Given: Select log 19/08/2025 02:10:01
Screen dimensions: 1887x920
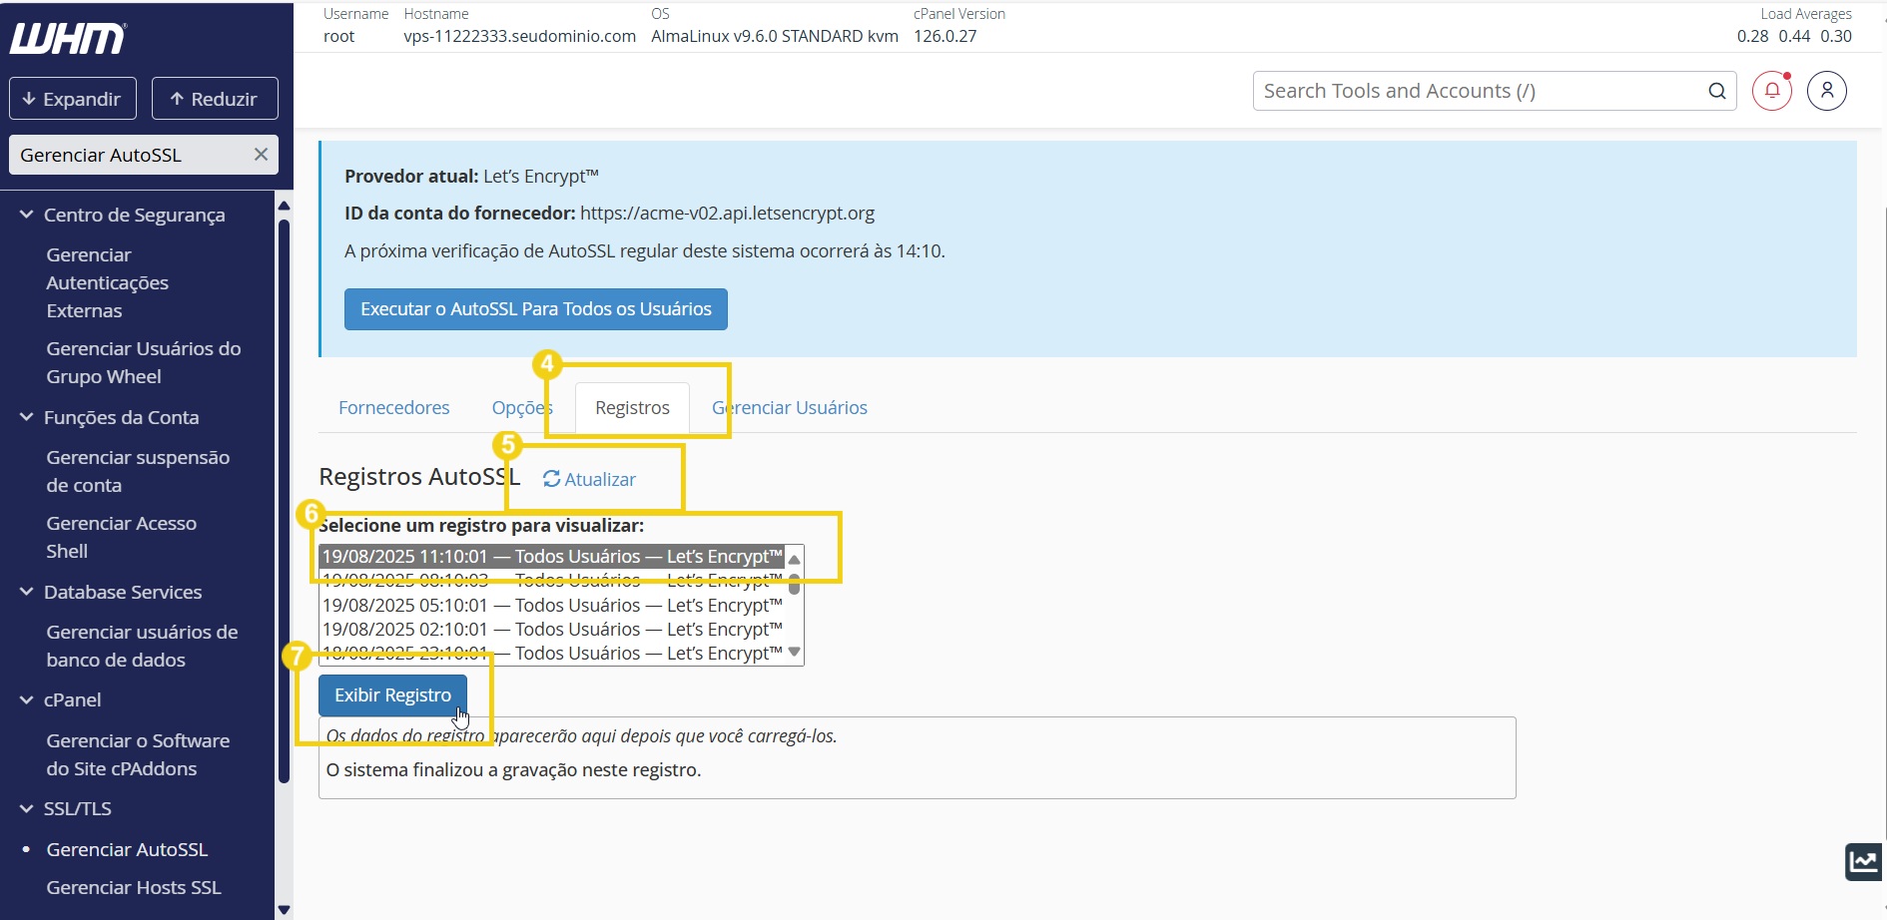Looking at the screenshot, I should 552,629.
